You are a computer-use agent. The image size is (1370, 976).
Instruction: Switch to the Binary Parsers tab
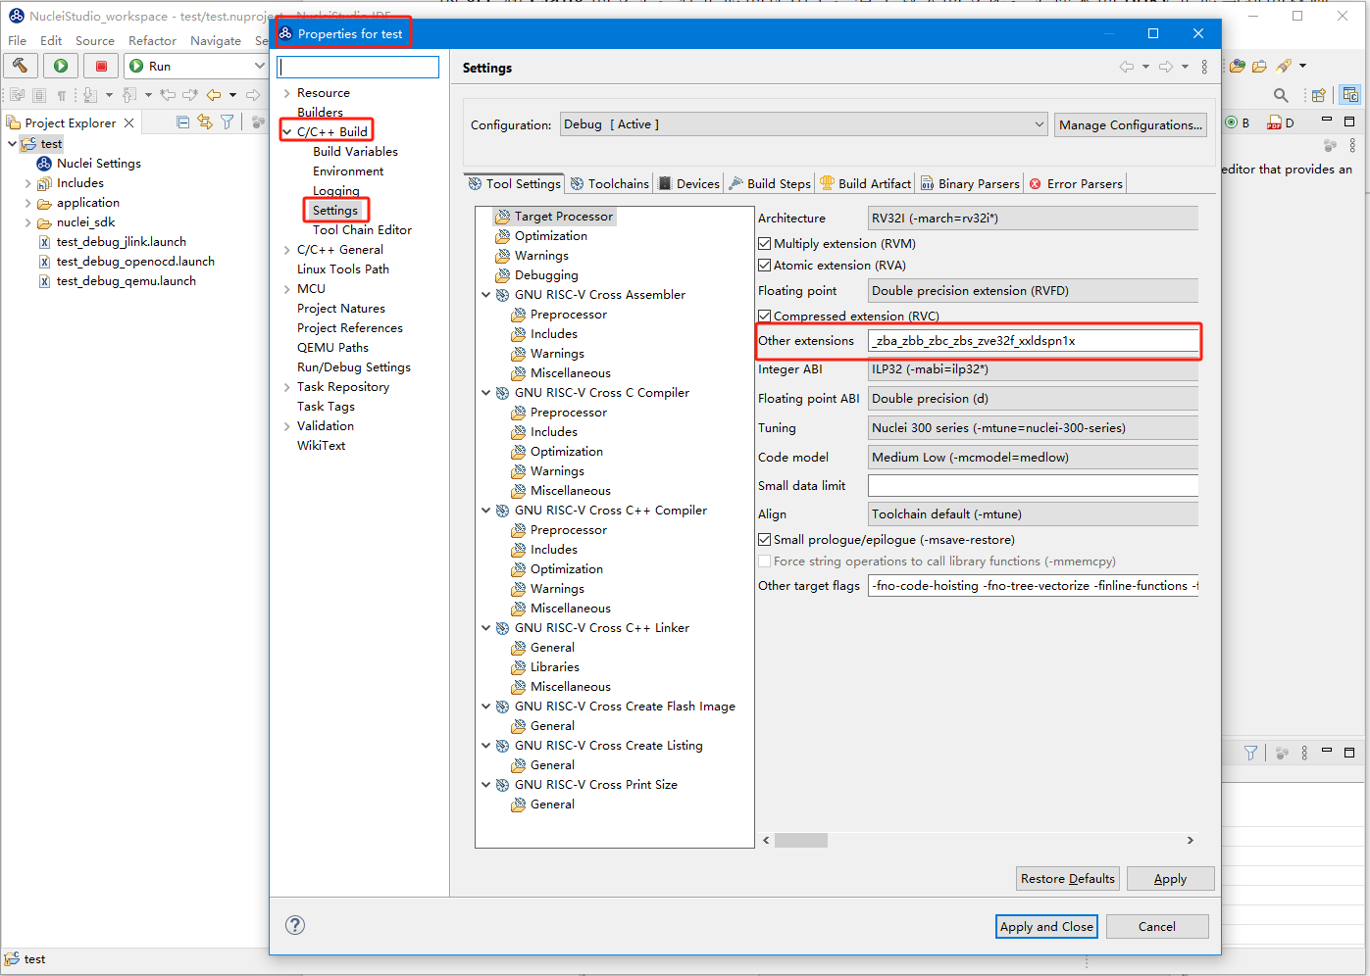coord(970,183)
